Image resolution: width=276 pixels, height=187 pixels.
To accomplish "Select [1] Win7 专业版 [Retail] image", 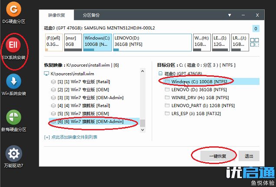I will point(84,82).
